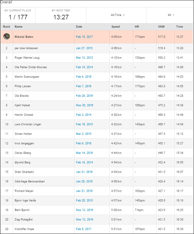Open the Mar 13, 2013 activity date
The width and height of the screenshot is (194, 234).
(84, 58)
